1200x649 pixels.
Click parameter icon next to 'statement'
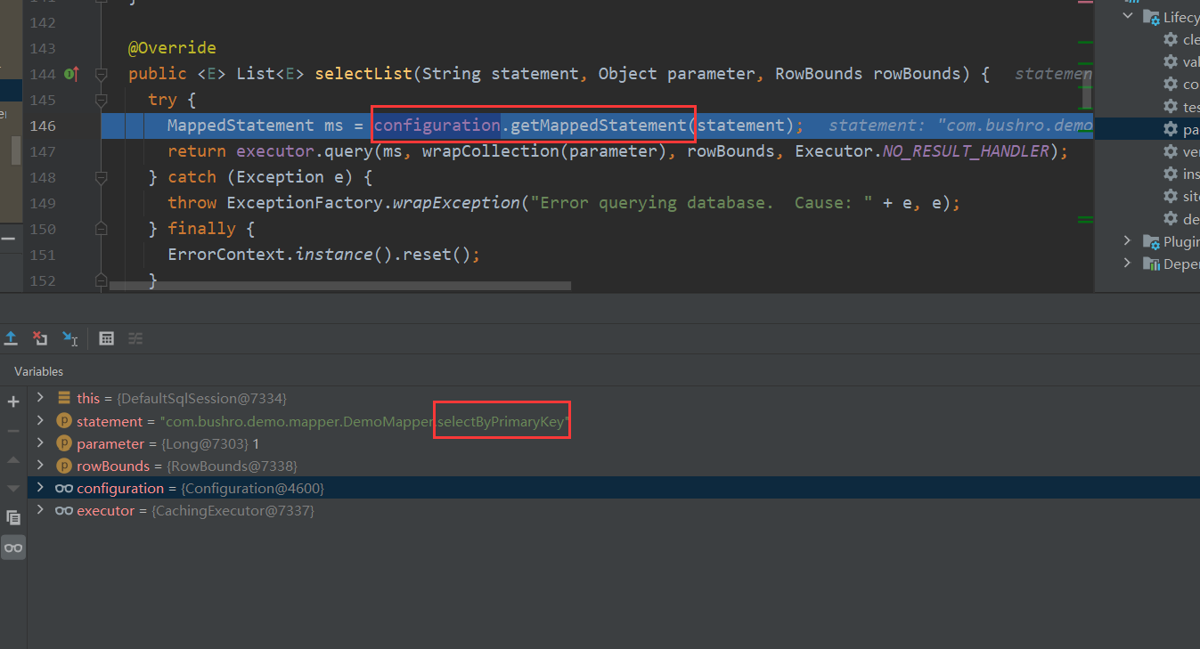[x=64, y=421]
